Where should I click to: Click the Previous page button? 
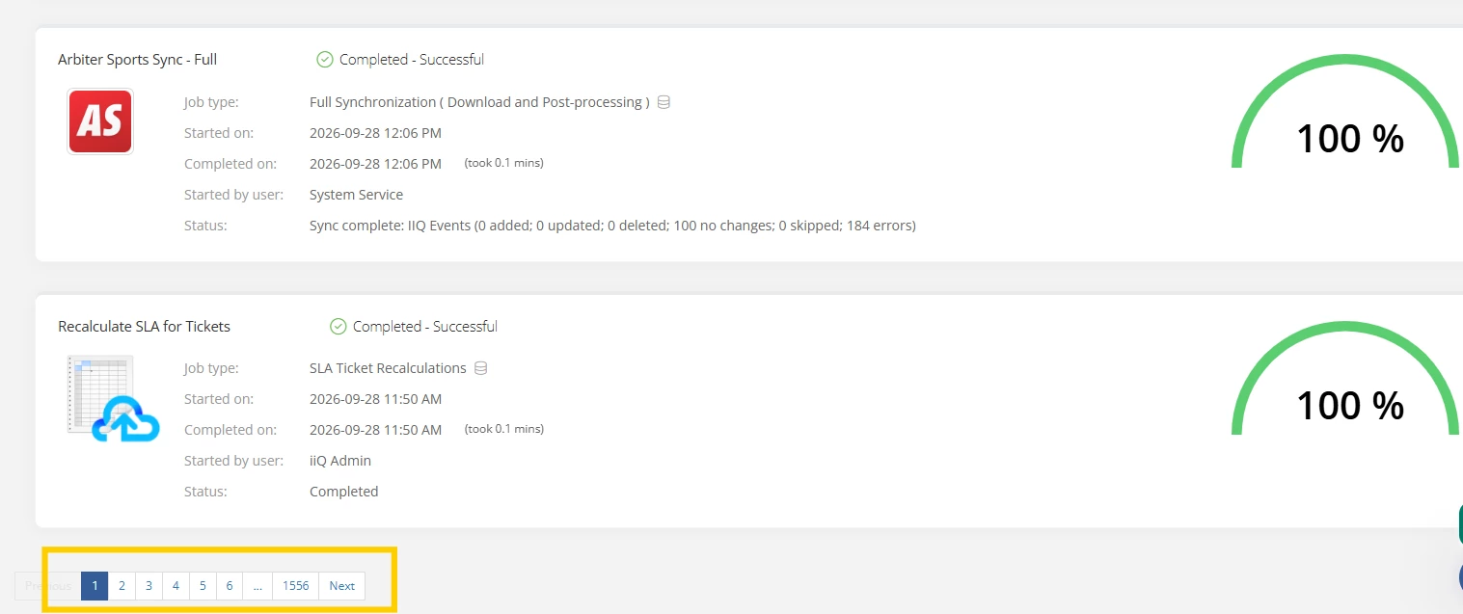[48, 586]
